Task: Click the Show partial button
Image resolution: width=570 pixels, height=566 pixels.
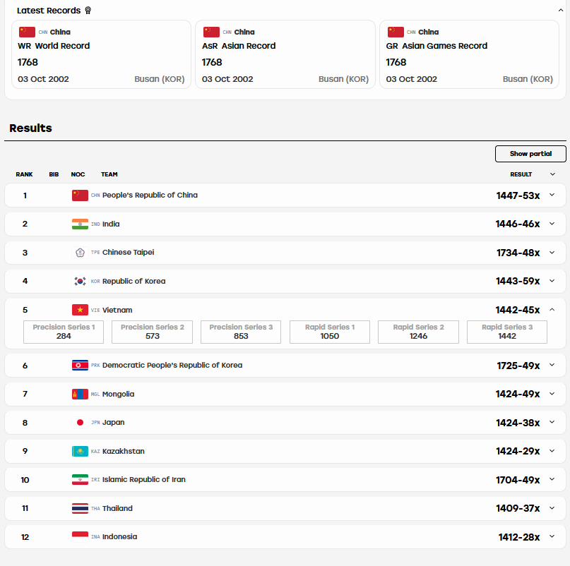Action: pyautogui.click(x=530, y=154)
